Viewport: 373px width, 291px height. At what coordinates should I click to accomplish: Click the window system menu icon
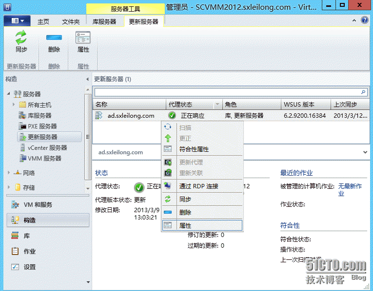pyautogui.click(x=7, y=7)
